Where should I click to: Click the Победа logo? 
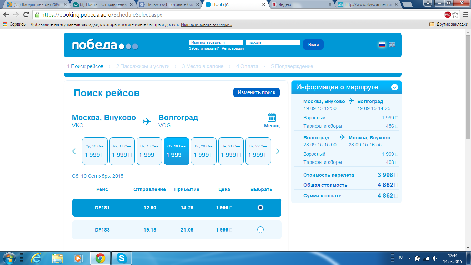click(105, 45)
